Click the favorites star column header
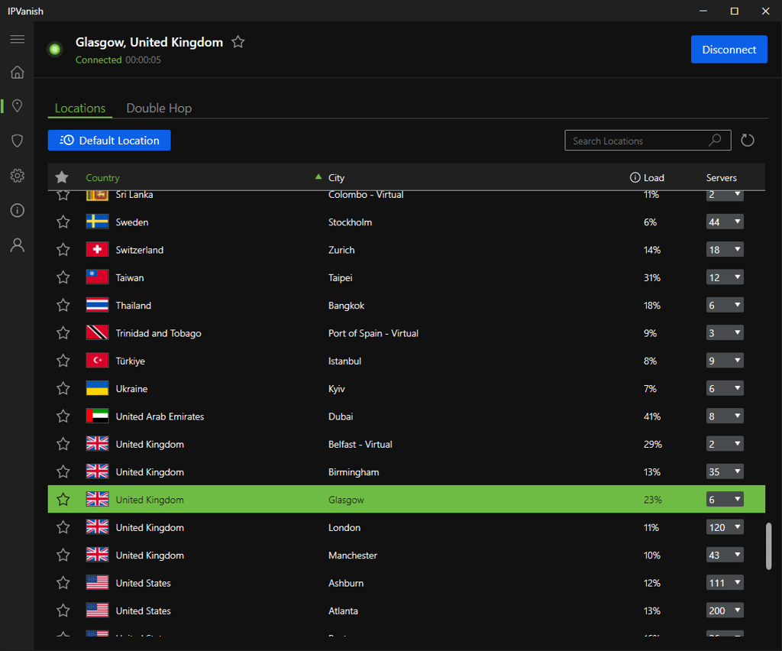 (62, 177)
